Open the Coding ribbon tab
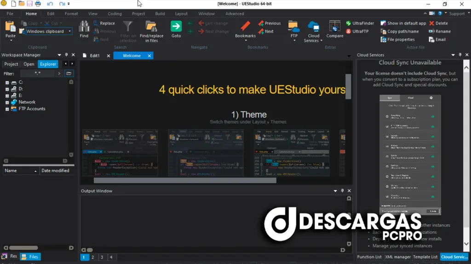Screen dimensions: 471x264 tap(115, 13)
